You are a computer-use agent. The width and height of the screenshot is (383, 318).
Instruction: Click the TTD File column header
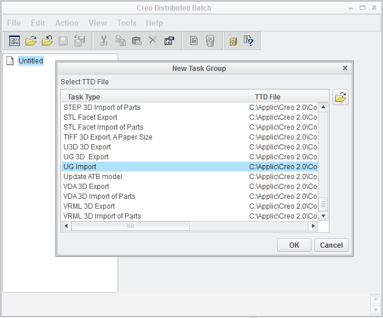coord(288,97)
